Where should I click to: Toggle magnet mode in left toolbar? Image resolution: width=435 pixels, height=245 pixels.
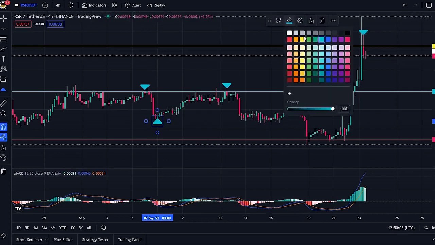[x=3, y=127]
